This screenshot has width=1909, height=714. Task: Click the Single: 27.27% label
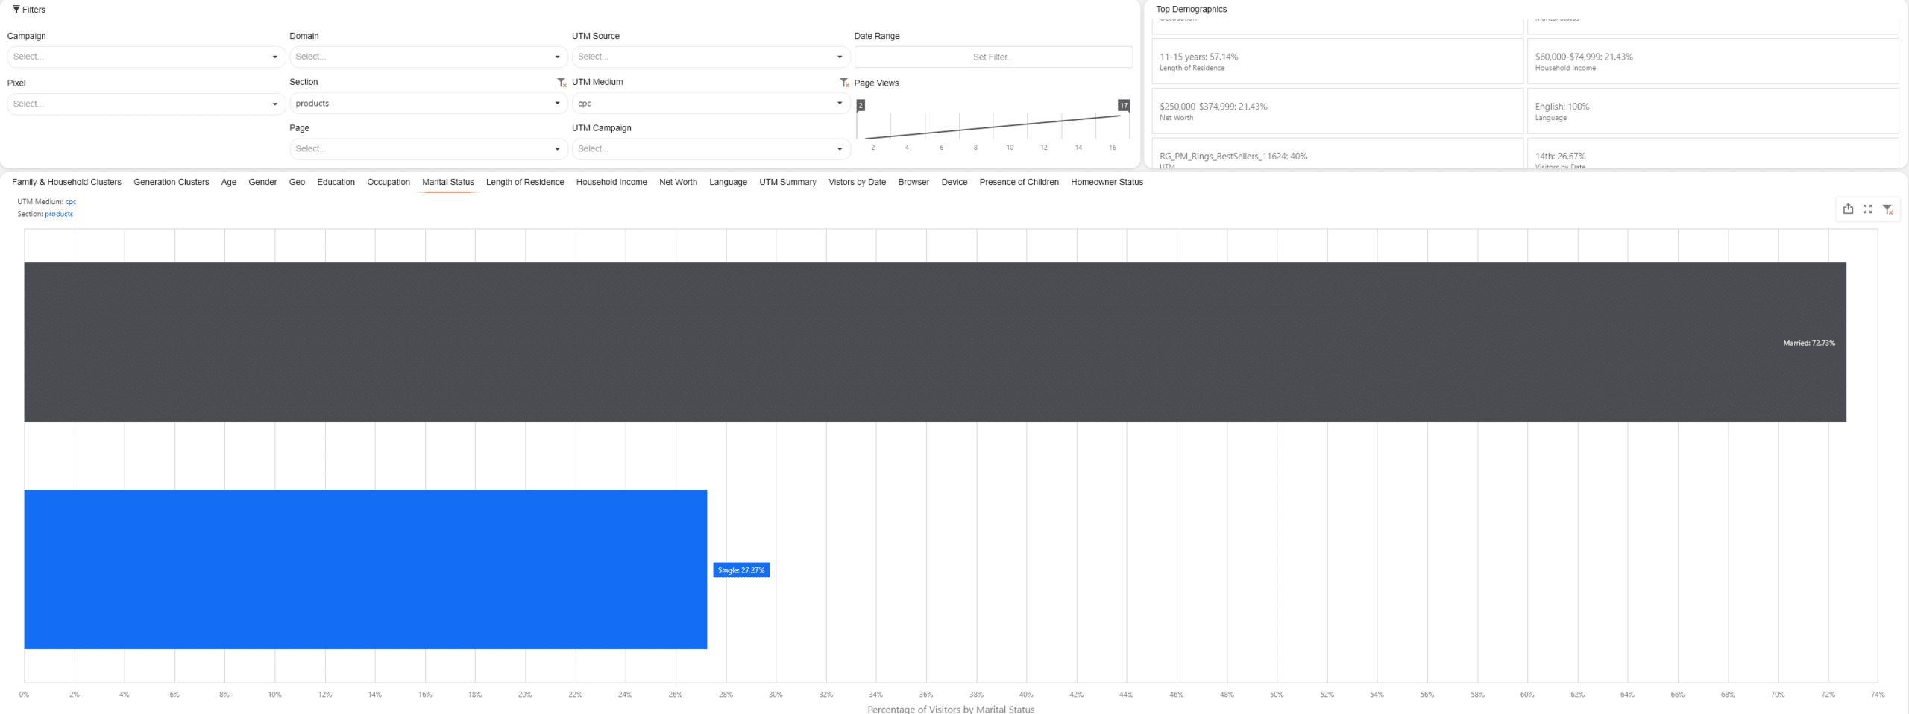point(741,570)
